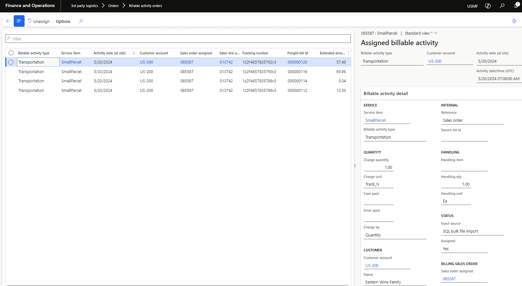Click the Filter input field
Screen dimensions: 522x286
click(x=178, y=39)
